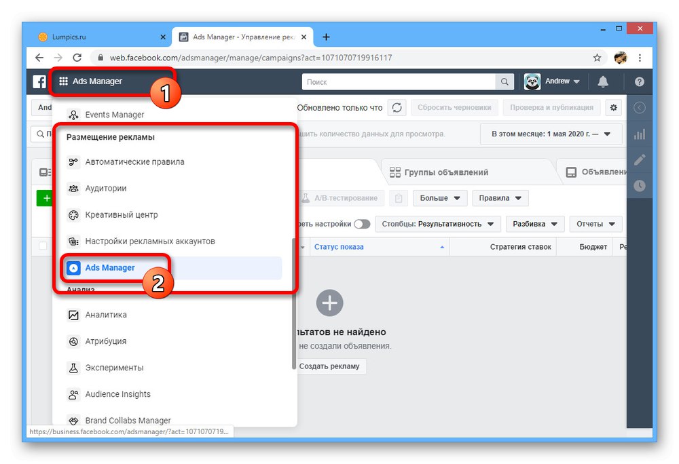Click the blue Ads Manager icon in menu
Image resolution: width=679 pixels, height=464 pixels.
(x=73, y=268)
